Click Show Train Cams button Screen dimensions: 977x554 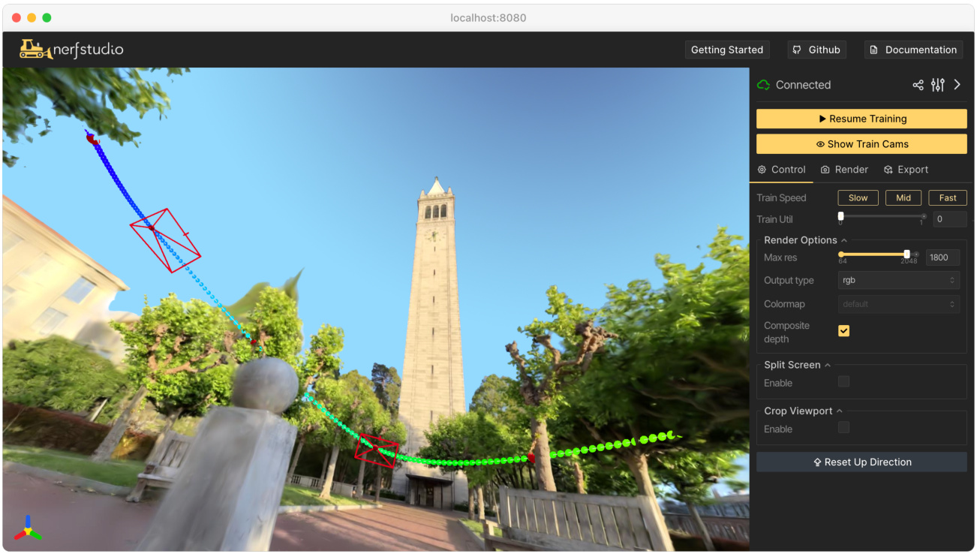point(861,144)
